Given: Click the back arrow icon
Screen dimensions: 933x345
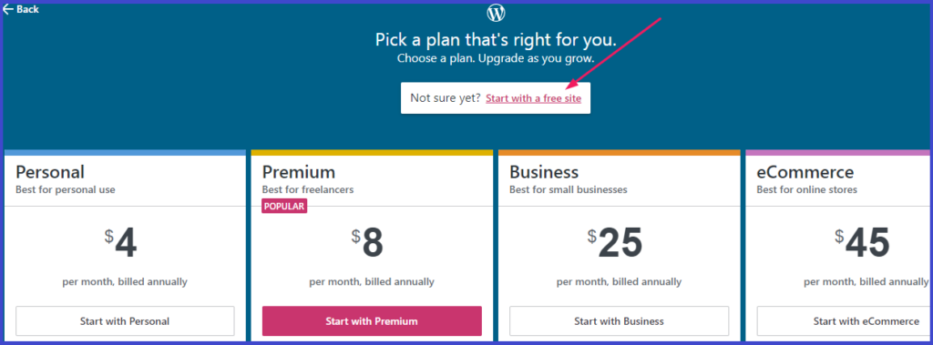Looking at the screenshot, I should (7, 9).
